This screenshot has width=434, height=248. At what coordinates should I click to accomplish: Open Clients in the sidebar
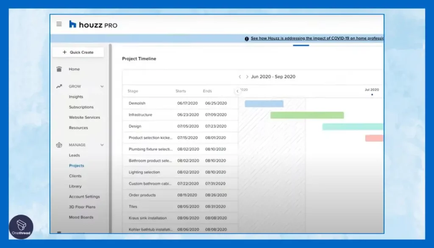(75, 176)
